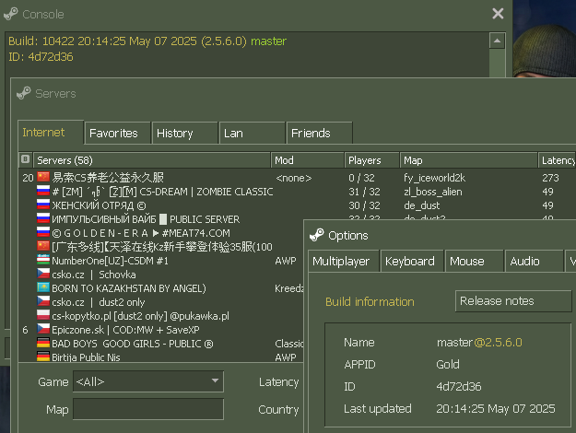Open the Mouse options tab
The image size is (576, 433).
point(475,261)
